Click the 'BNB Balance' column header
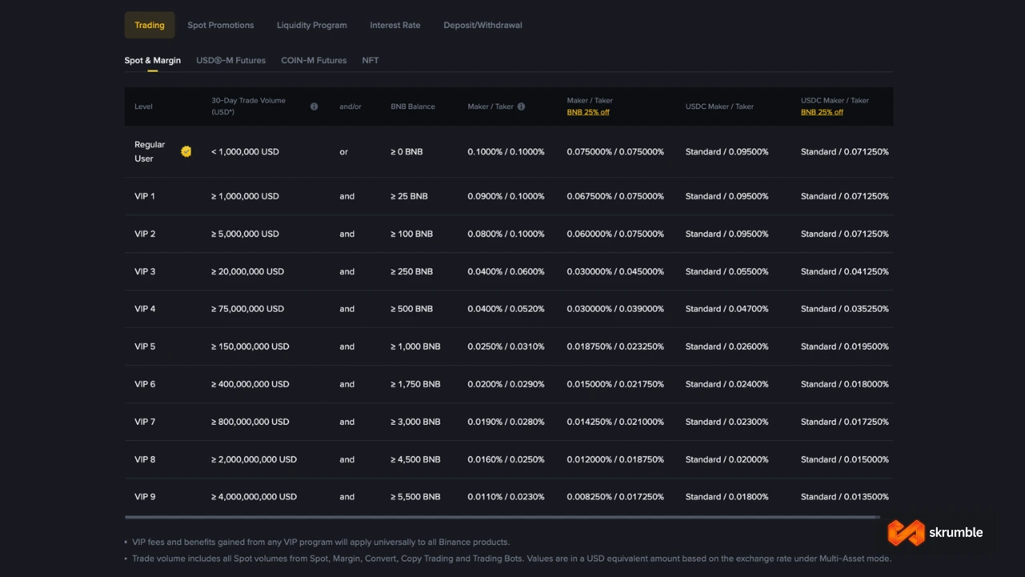Image resolution: width=1025 pixels, height=577 pixels. click(x=413, y=107)
